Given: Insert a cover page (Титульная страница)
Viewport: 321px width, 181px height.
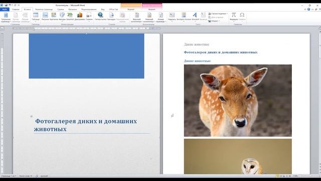Looking at the screenshot, I should tap(6, 17).
